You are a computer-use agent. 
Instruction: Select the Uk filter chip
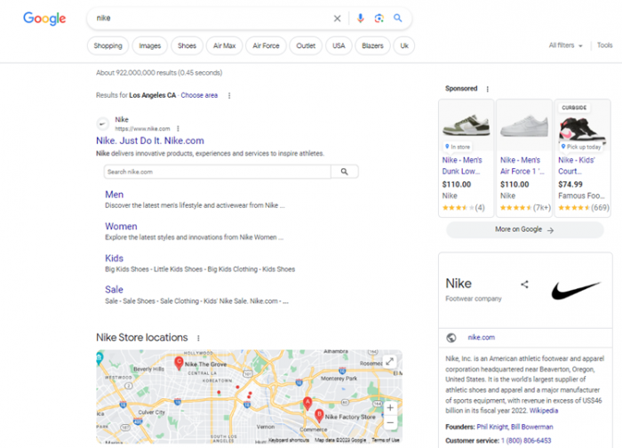tap(404, 45)
